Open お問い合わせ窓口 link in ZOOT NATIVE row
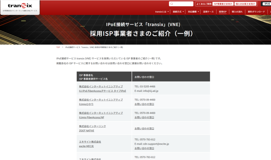 point(144,128)
